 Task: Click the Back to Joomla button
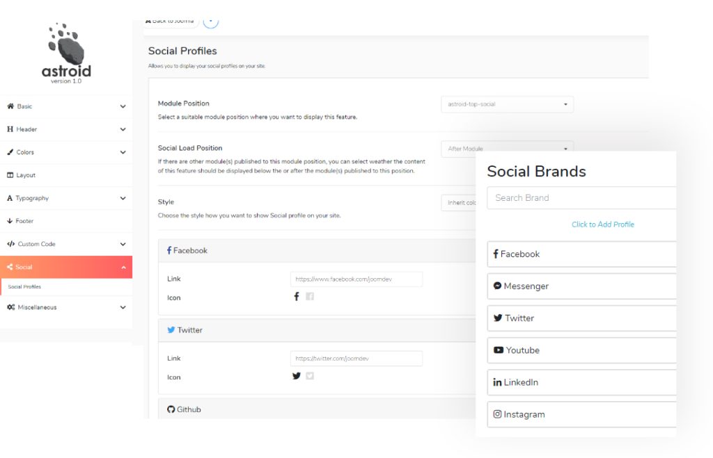coord(172,23)
